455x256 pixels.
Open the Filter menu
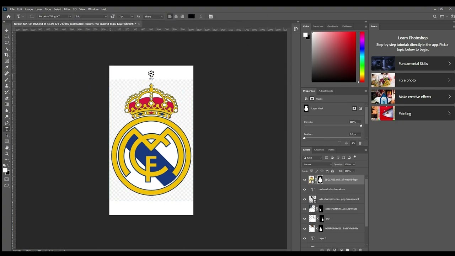(67, 9)
